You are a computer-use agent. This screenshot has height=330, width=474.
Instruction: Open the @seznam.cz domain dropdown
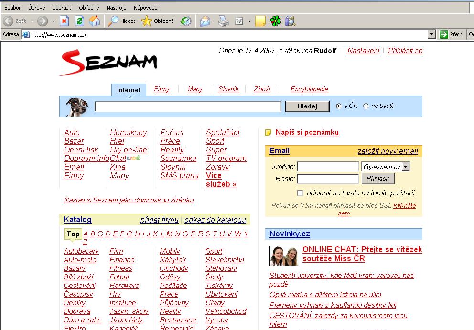pos(406,167)
